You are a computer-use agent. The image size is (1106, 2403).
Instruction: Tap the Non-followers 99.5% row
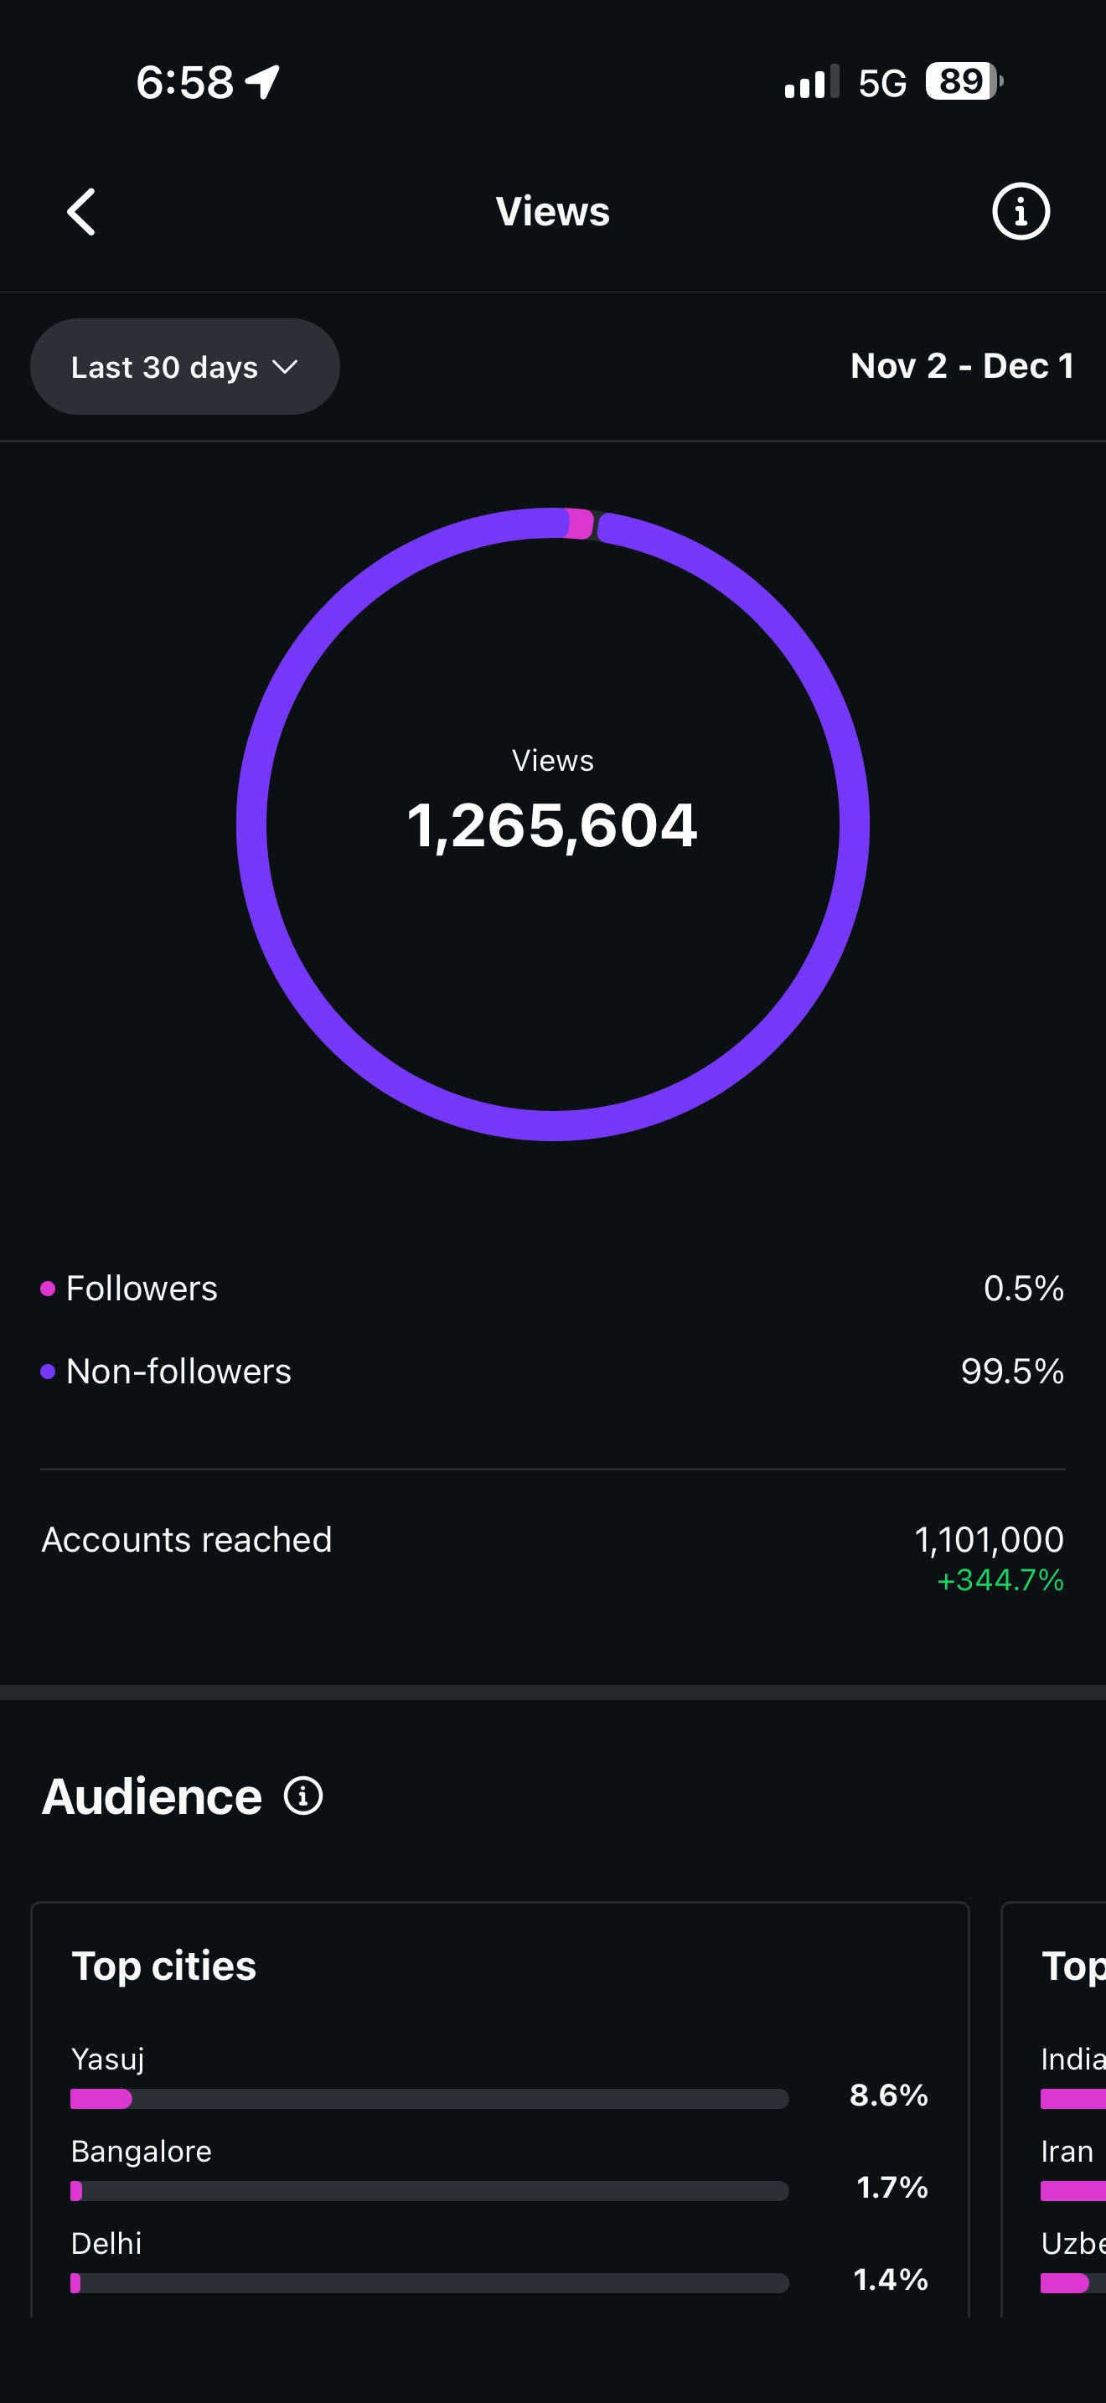(552, 1372)
